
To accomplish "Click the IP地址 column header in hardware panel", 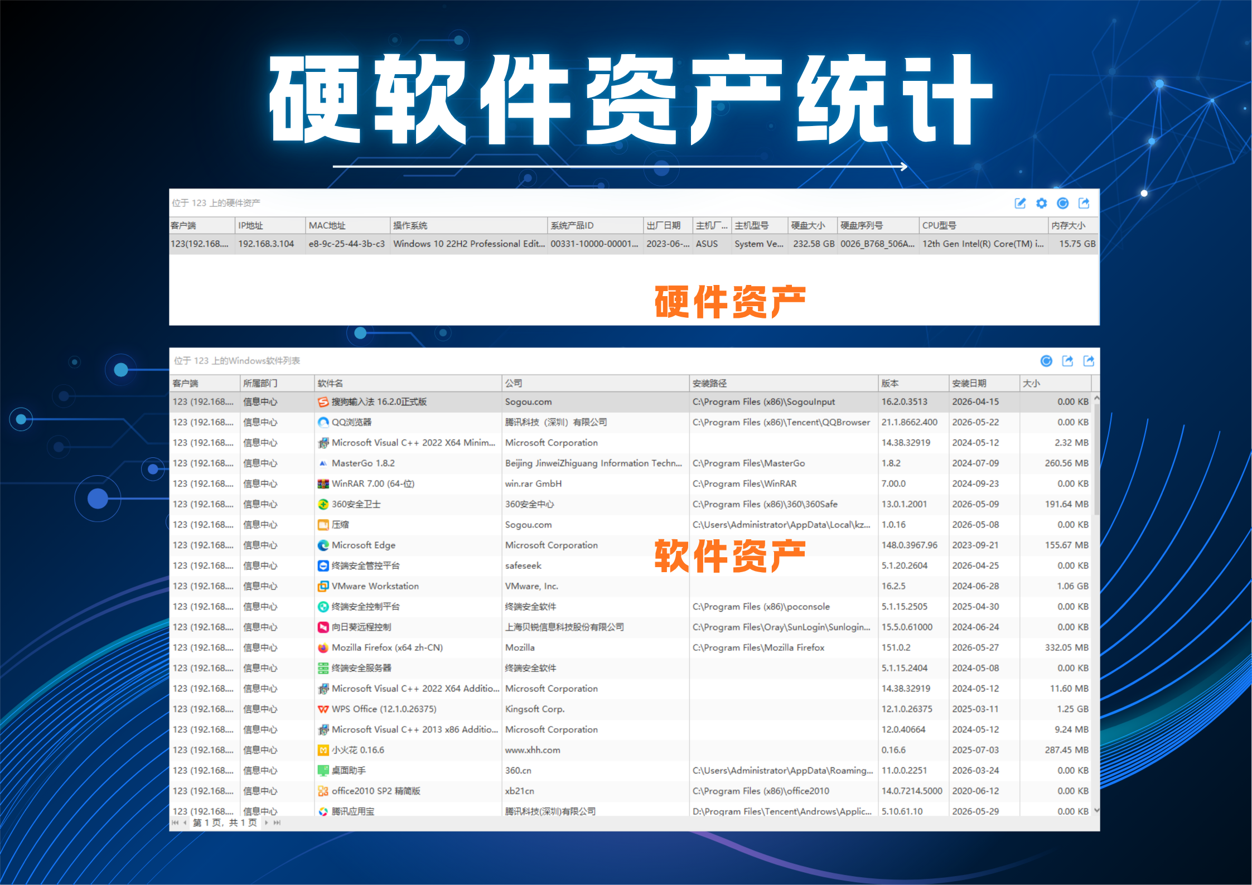I will coord(270,225).
